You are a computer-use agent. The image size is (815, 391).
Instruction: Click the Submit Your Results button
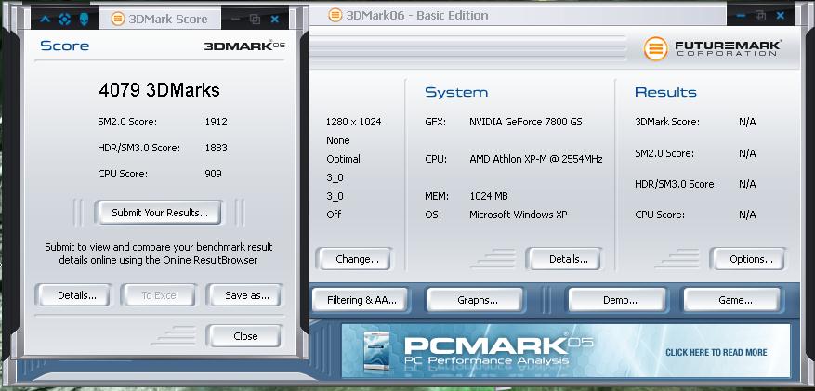(x=159, y=213)
